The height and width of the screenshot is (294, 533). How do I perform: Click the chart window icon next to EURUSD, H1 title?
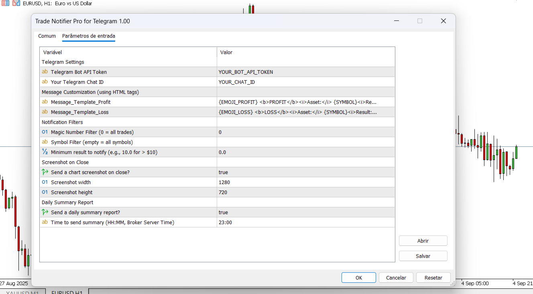pyautogui.click(x=16, y=4)
